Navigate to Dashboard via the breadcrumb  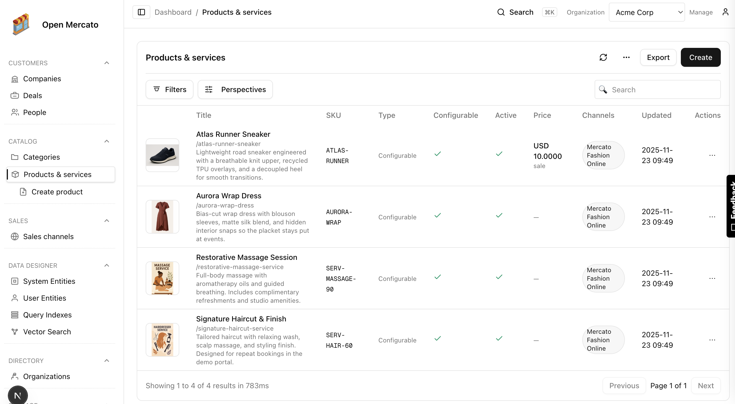(x=173, y=12)
